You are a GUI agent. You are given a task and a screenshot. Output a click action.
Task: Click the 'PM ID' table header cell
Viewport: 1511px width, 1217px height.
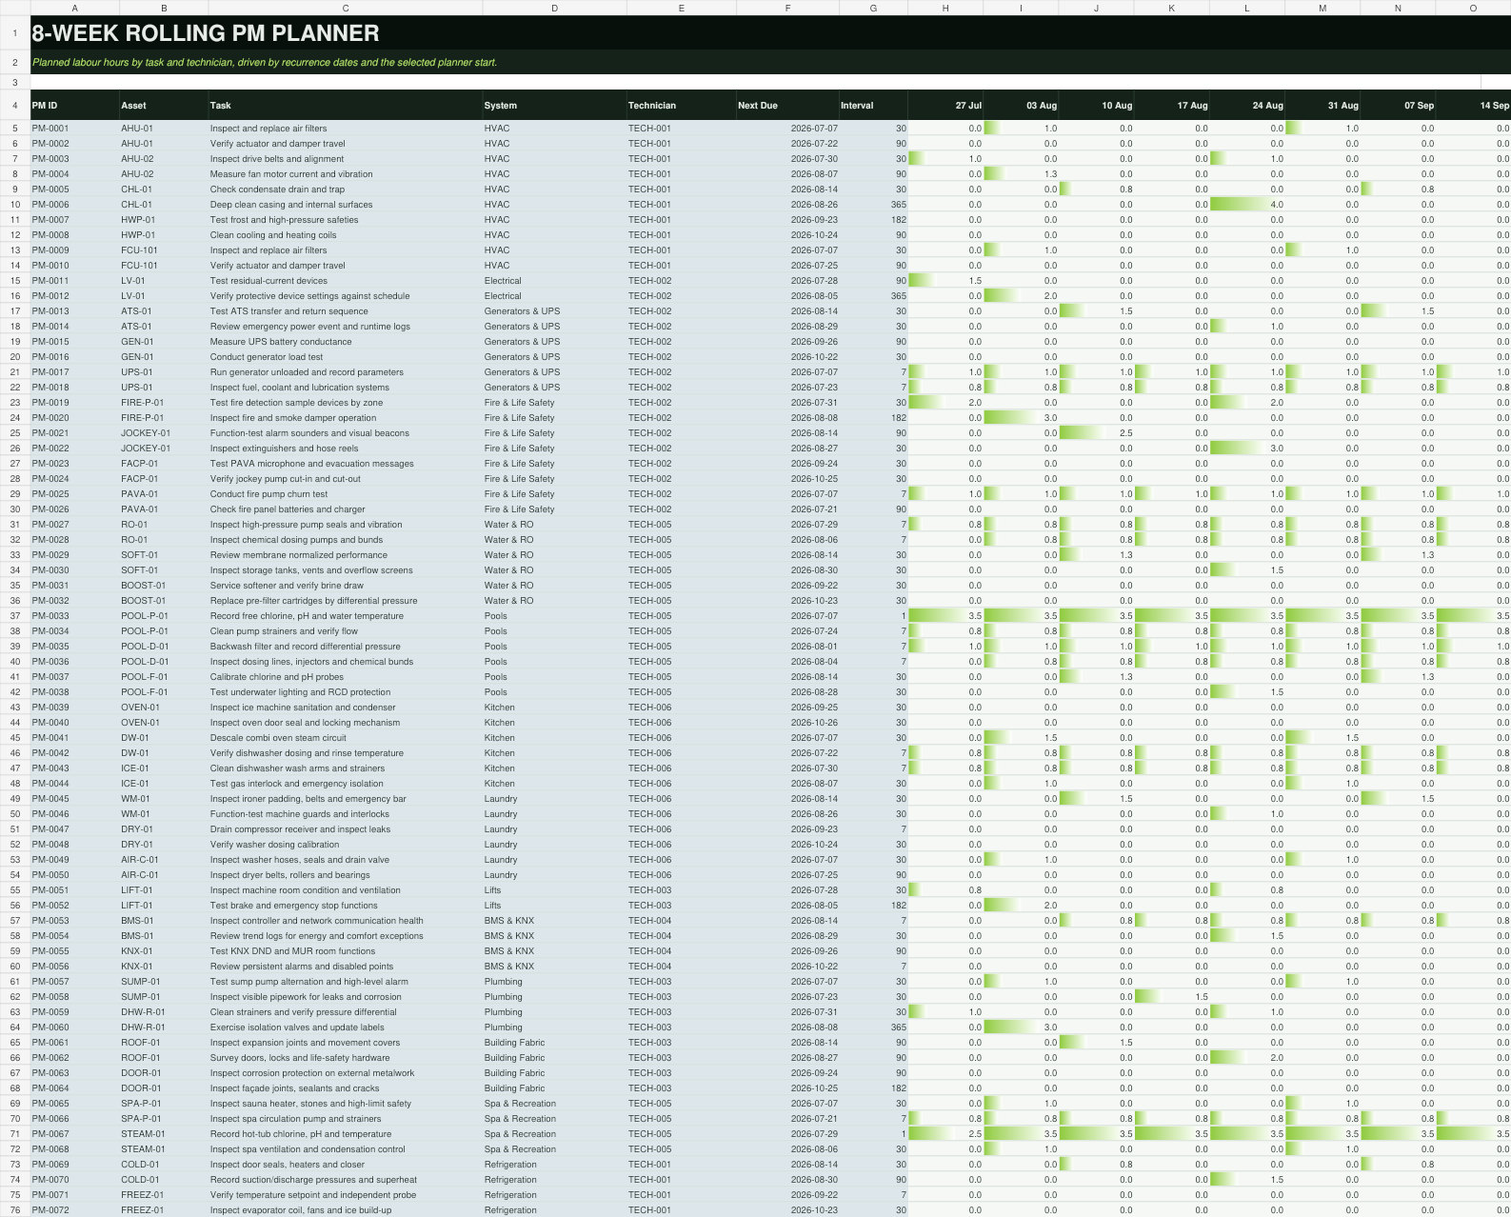(x=74, y=106)
